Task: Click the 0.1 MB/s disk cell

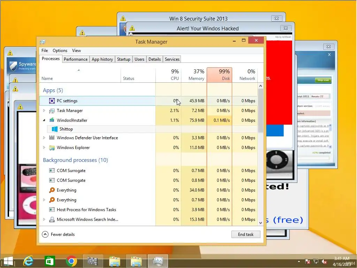Action: point(220,120)
